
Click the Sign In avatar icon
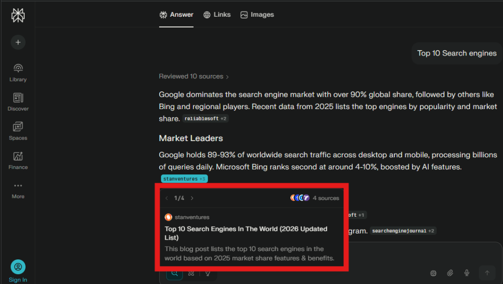point(18,267)
